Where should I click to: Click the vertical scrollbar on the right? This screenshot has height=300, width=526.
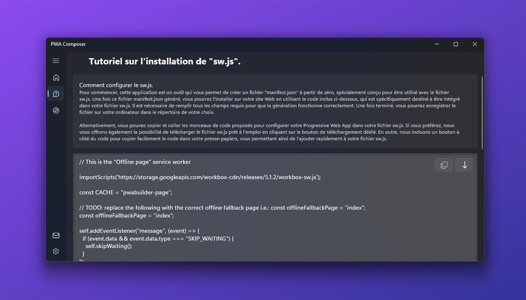(482, 112)
